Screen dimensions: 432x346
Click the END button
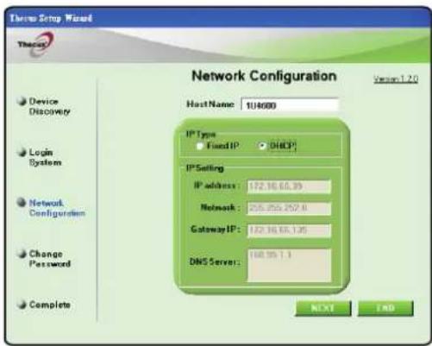[385, 308]
